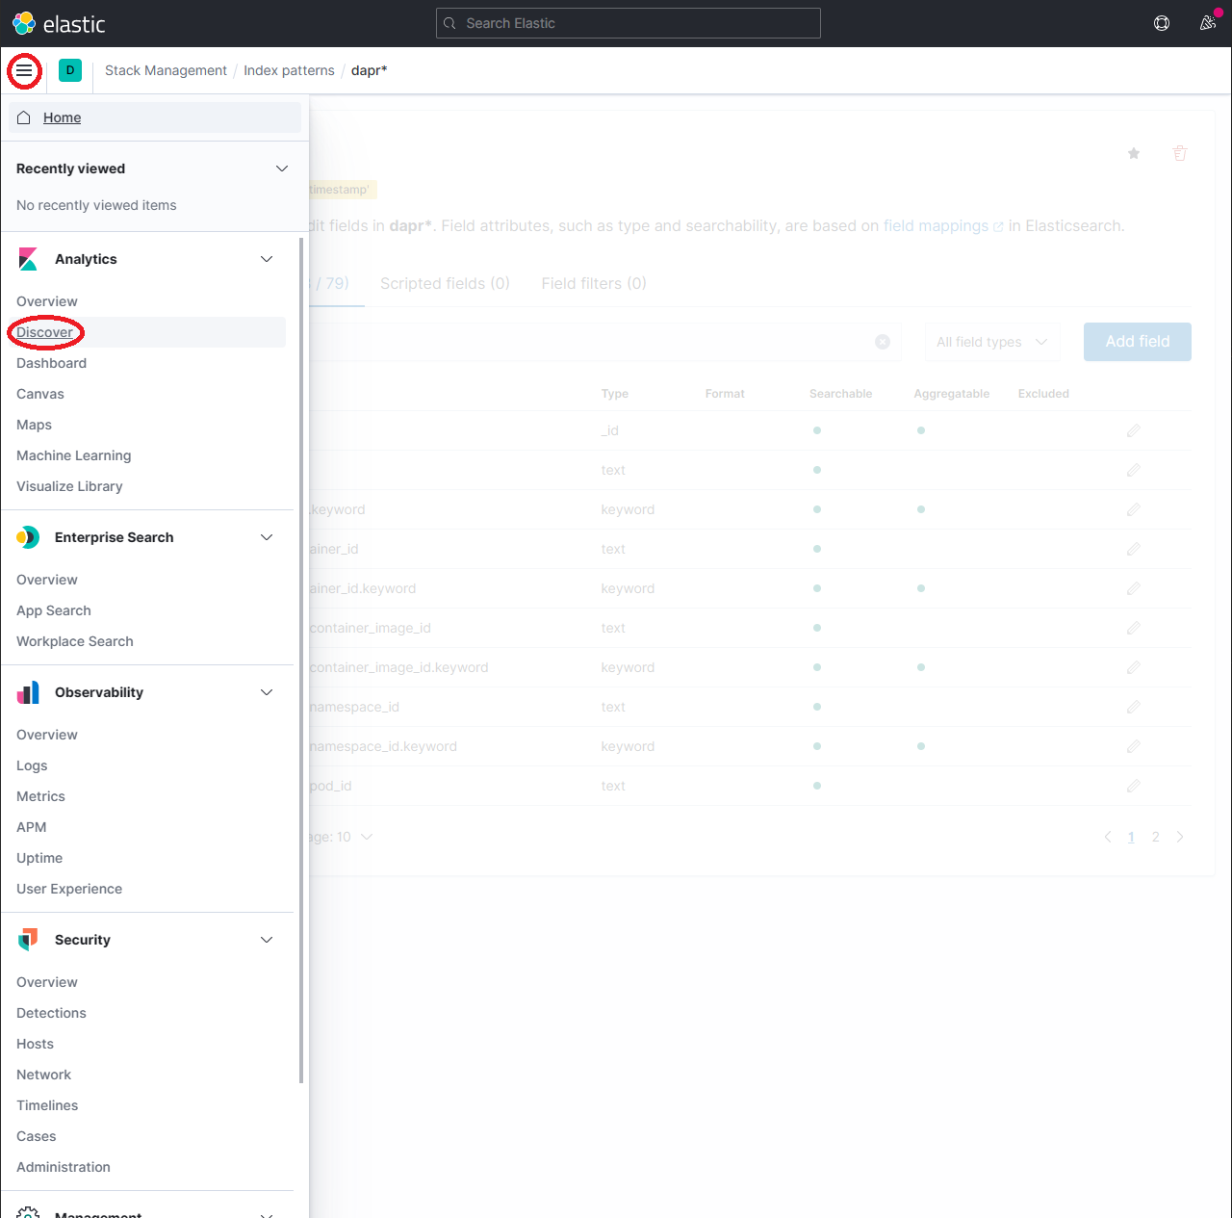Click the Analytics section icon
This screenshot has height=1218, width=1232.
(x=28, y=258)
